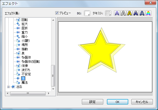This screenshot has height=110, width=158.
Task: Close the エフェクト dialog window
Action: [150, 3]
